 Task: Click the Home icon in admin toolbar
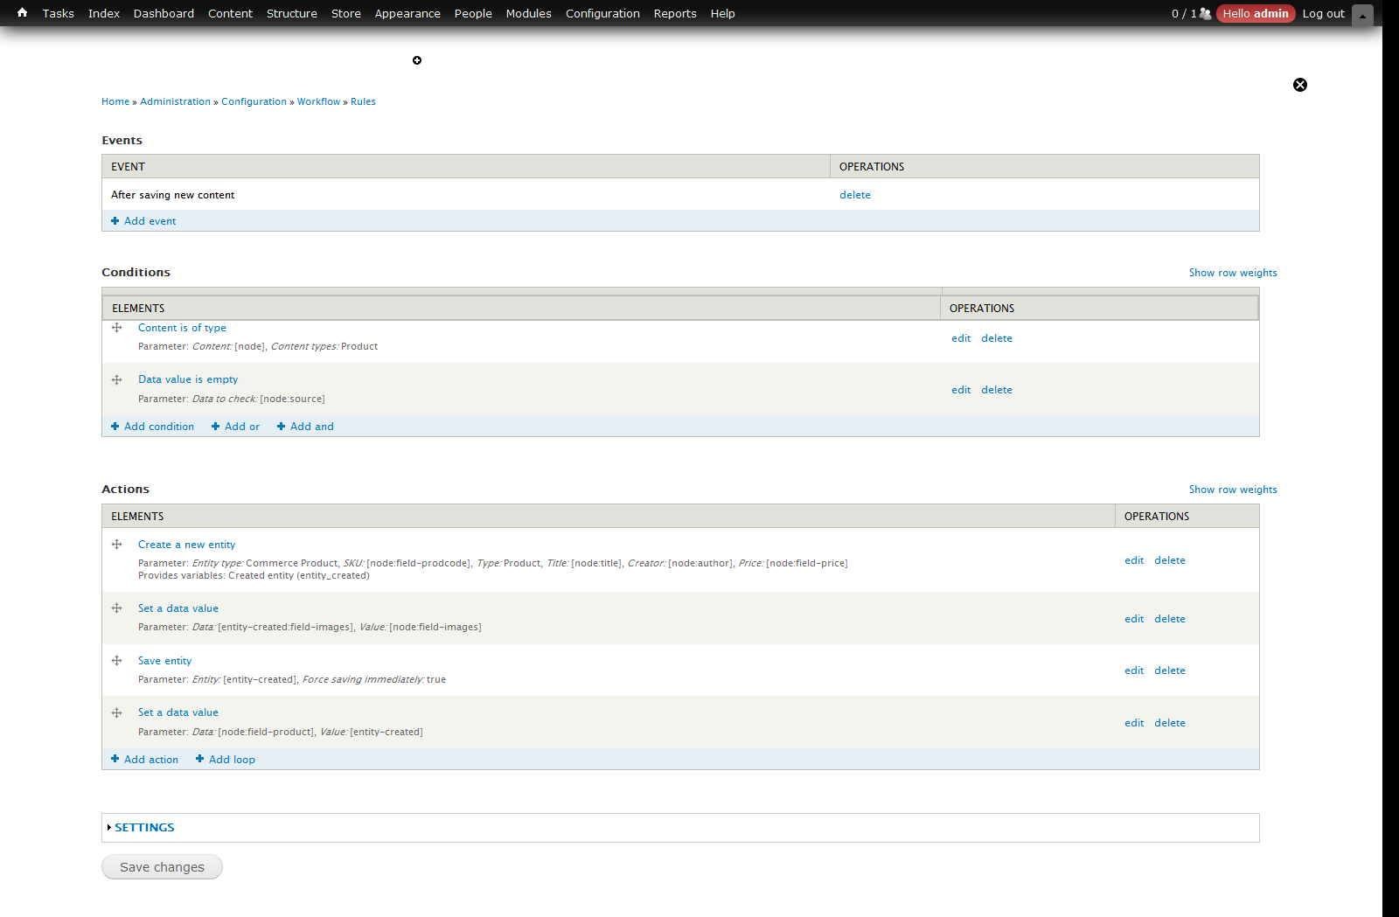[x=21, y=13]
